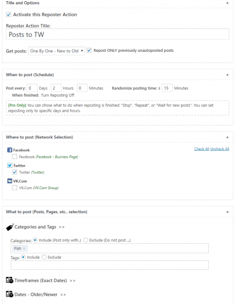
Task: Click the Categories and Tags tag icon
Action: click(x=9, y=227)
